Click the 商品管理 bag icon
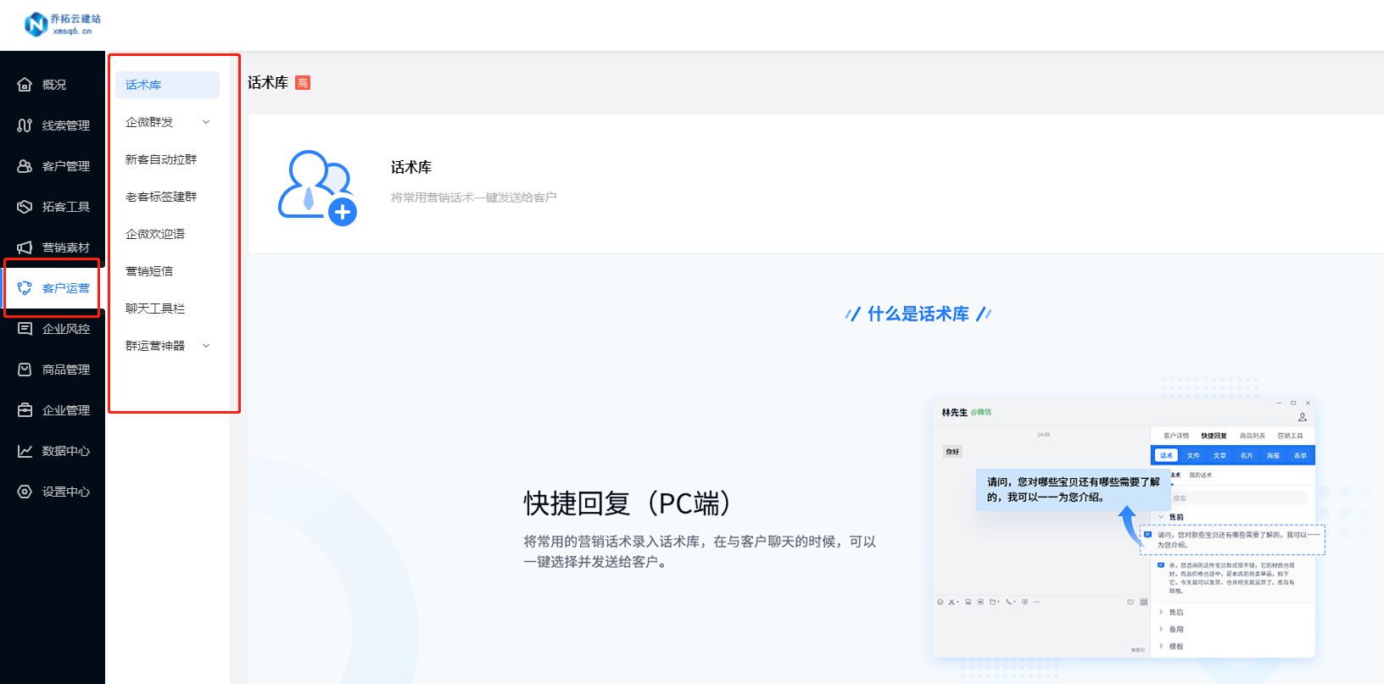Screen dimensions: 1384x684 click(x=25, y=370)
